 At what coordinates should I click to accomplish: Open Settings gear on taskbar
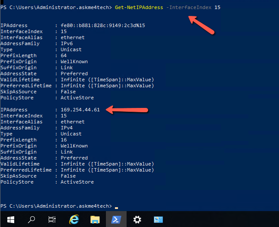[137, 220]
